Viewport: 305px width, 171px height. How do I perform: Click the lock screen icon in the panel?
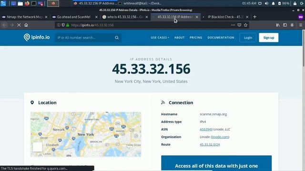[x=295, y=3]
